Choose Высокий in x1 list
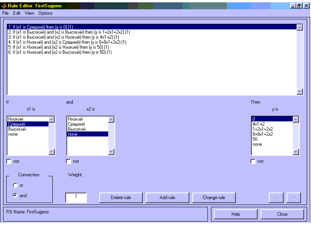Screen dimensions: 311x225 tap(28, 129)
